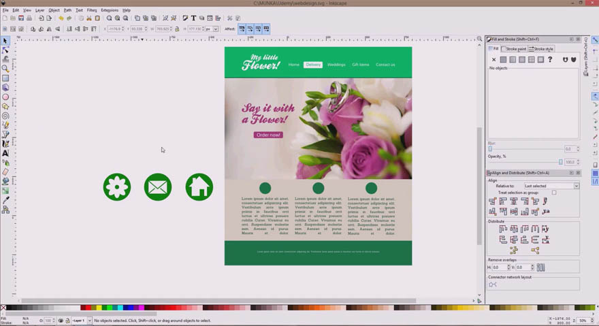The width and height of the screenshot is (599, 326).
Task: Select the Bezier pen tool
Action: [x=5, y=135]
